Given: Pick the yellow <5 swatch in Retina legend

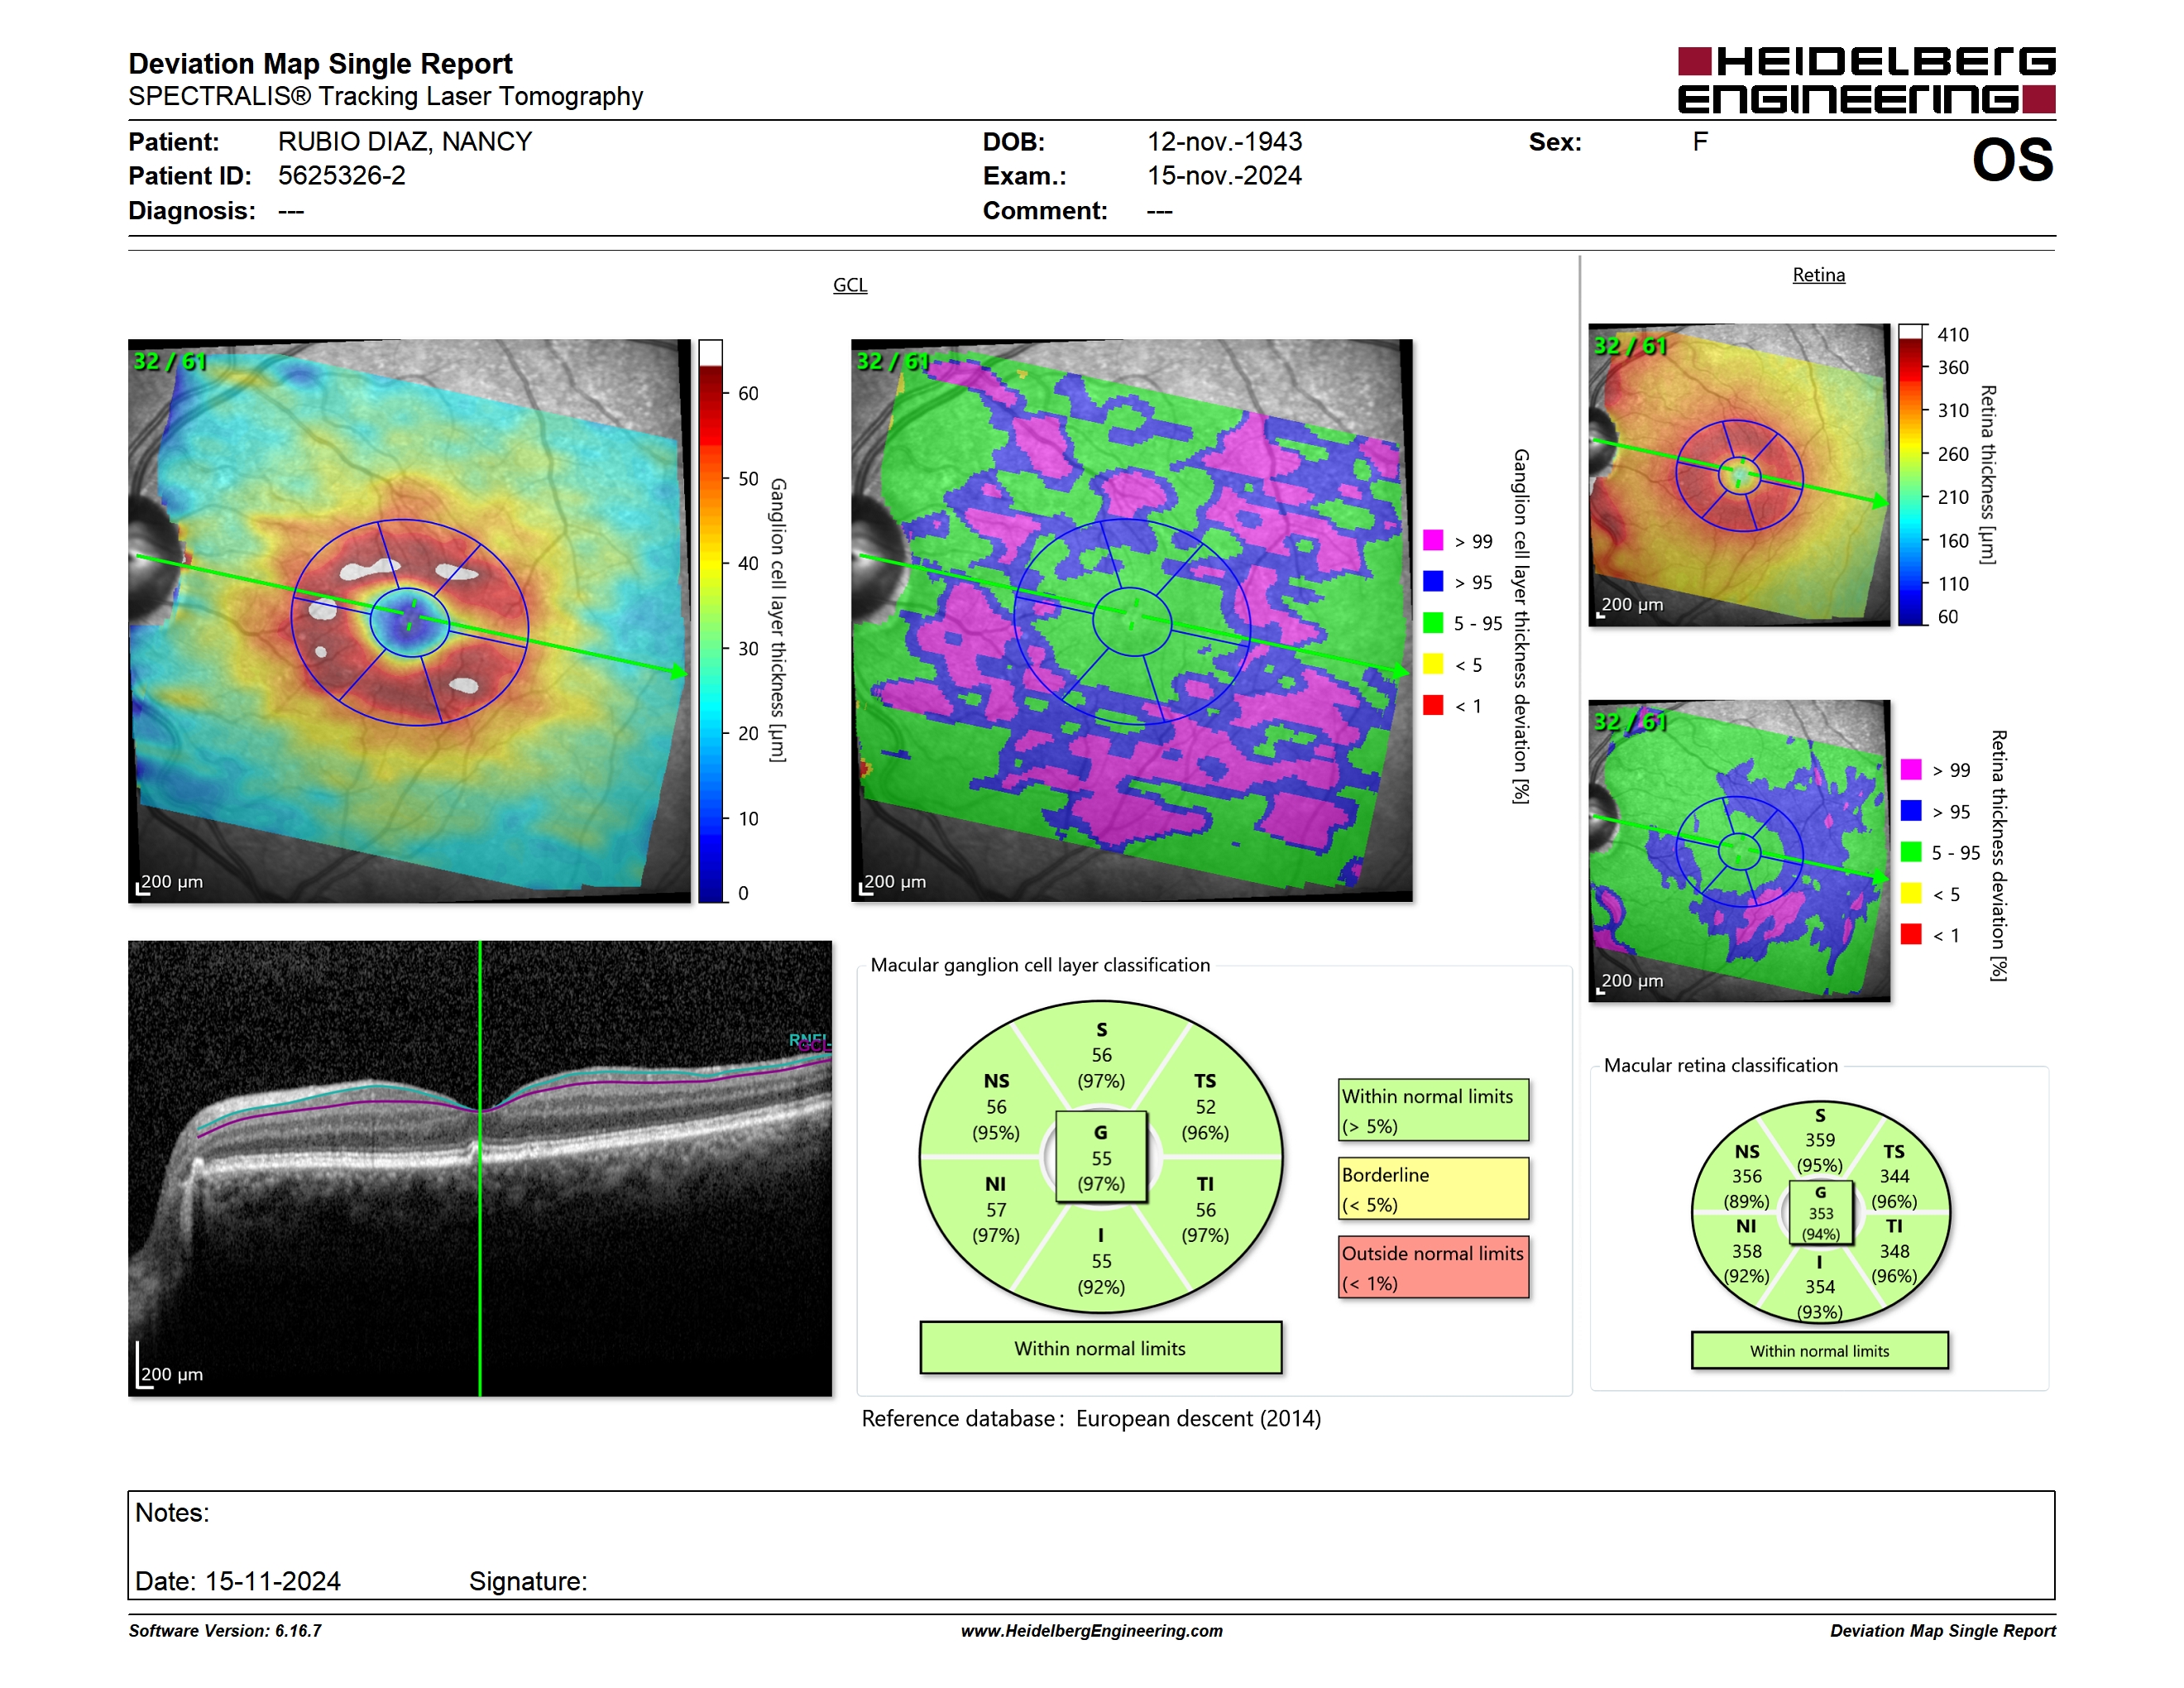Looking at the screenshot, I should (1911, 893).
